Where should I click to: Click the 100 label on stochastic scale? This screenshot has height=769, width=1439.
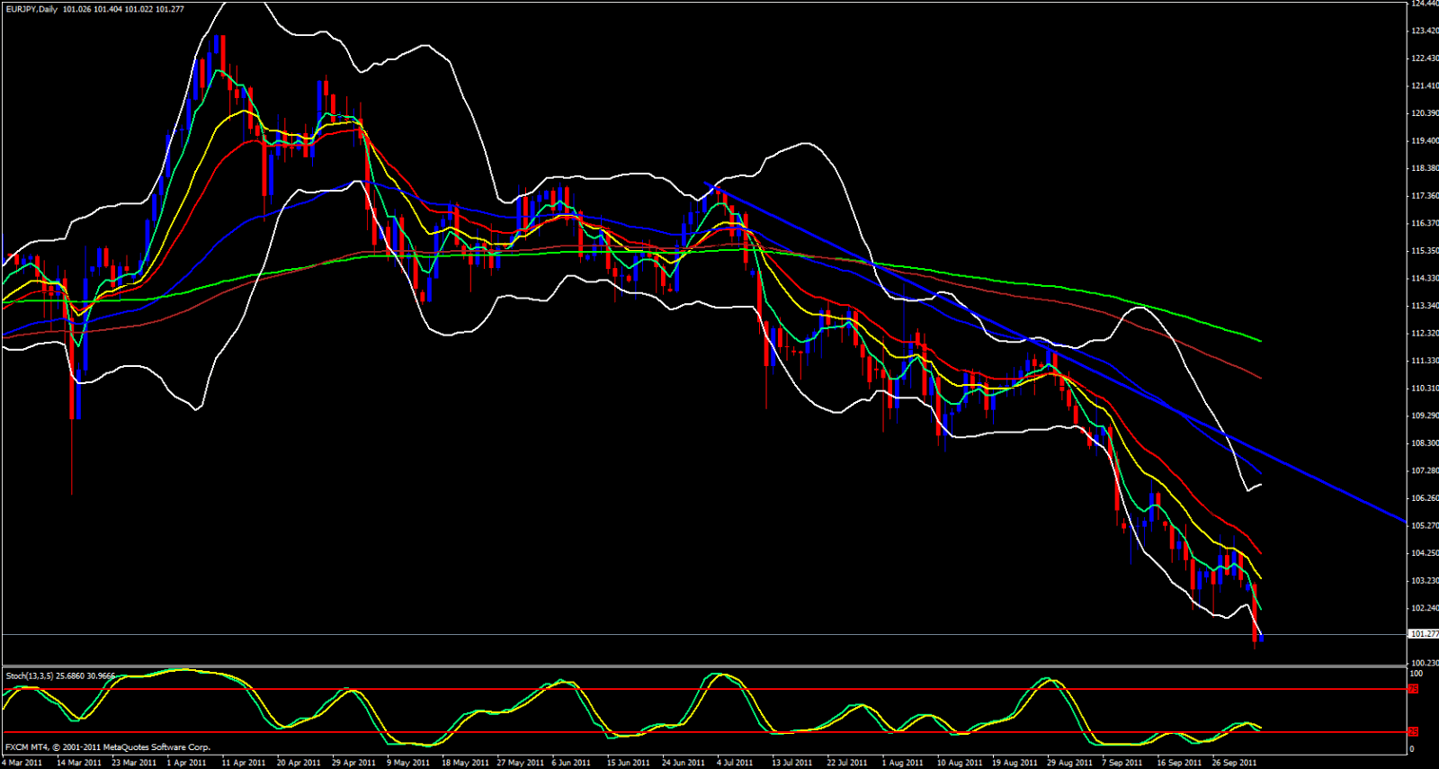pos(1416,674)
